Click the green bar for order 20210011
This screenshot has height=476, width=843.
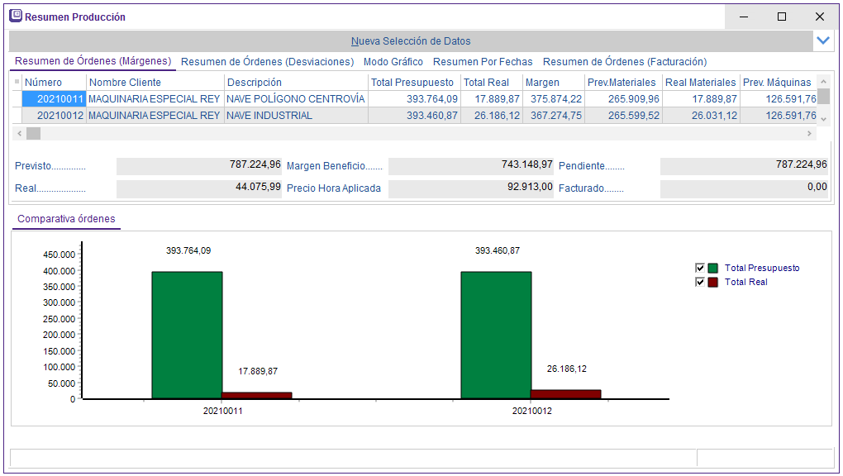(x=187, y=335)
